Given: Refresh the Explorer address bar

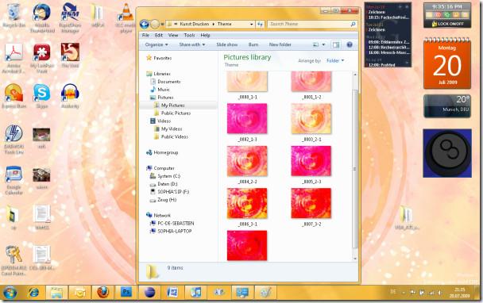Looking at the screenshot, I should tap(260, 24).
